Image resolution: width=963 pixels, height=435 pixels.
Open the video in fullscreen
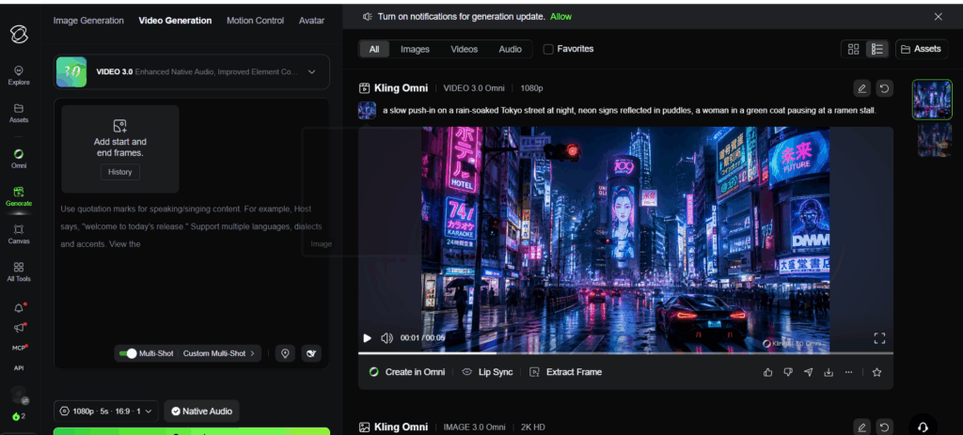(x=879, y=338)
